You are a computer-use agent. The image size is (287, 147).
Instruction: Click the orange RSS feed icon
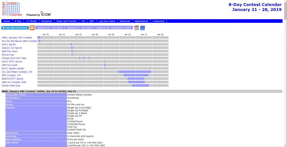32,28
